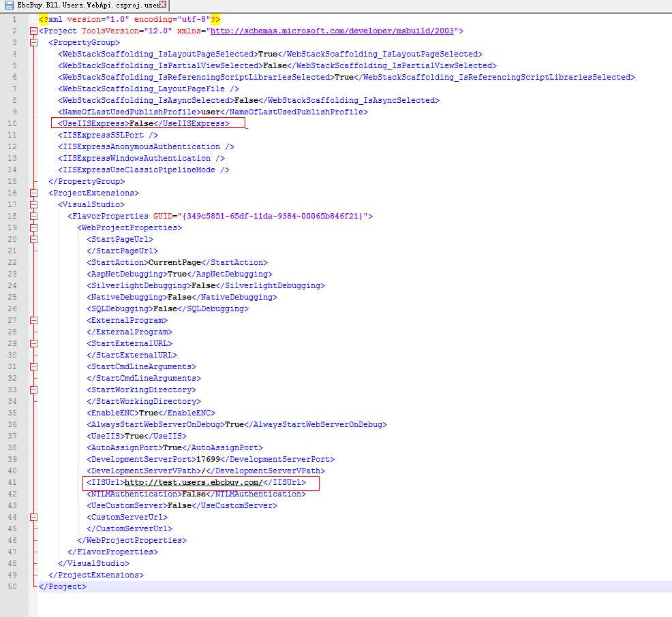The width and height of the screenshot is (672, 617).
Task: Collapse the Project element on line 2
Action: [33, 31]
